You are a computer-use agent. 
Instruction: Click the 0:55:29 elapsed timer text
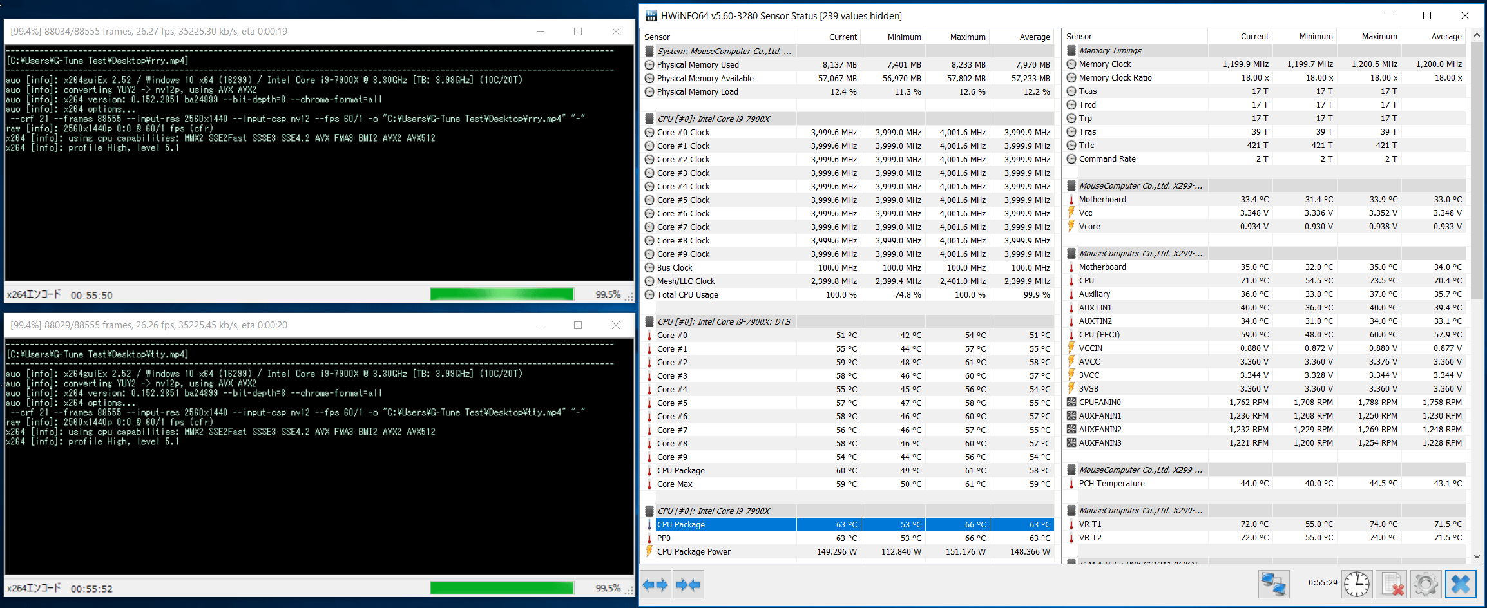(1323, 583)
